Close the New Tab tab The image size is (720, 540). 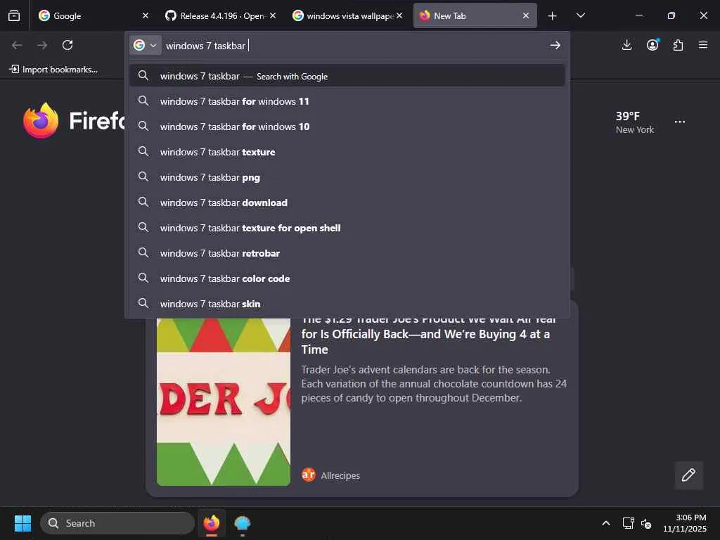click(x=526, y=15)
